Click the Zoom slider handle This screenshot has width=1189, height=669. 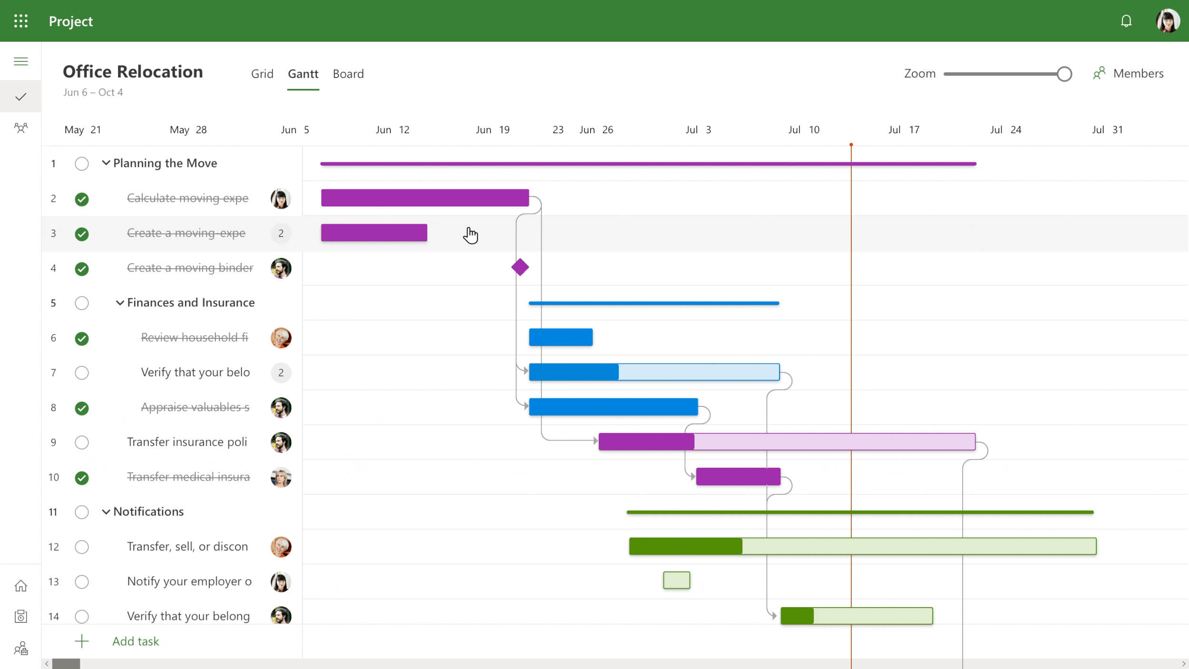(1064, 74)
